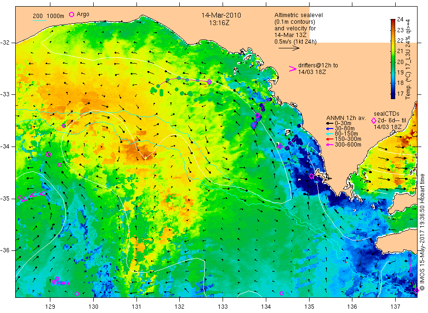Viewport: 428px width, 313px height.
Task: Click the Argo float circle near 129.6E, -36.85
Action: (x=77, y=294)
